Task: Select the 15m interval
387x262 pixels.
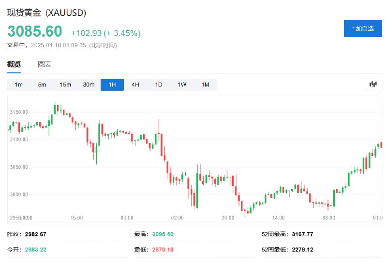Action: tap(65, 85)
